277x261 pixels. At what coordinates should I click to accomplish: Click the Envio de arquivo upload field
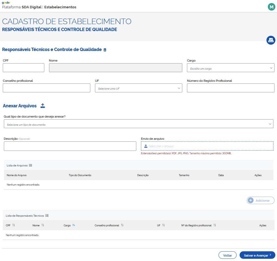pyautogui.click(x=207, y=146)
